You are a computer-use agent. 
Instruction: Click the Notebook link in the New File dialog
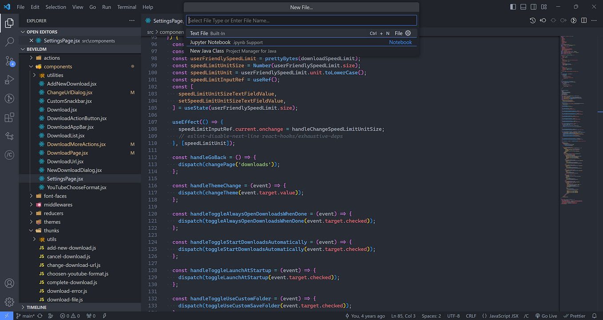click(401, 42)
